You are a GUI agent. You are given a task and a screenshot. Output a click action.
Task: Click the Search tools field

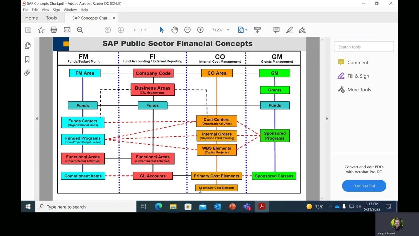coord(364,47)
